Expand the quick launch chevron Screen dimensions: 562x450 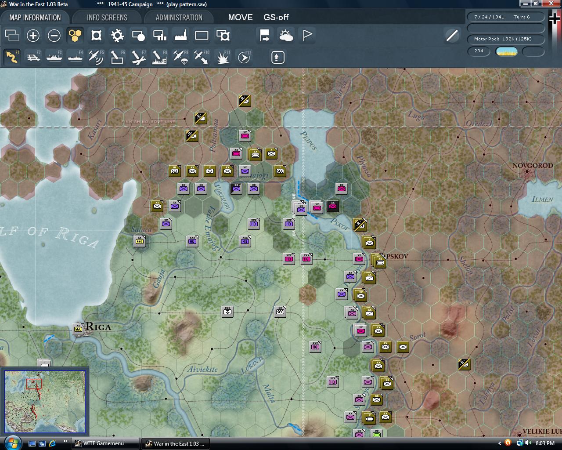(65, 442)
